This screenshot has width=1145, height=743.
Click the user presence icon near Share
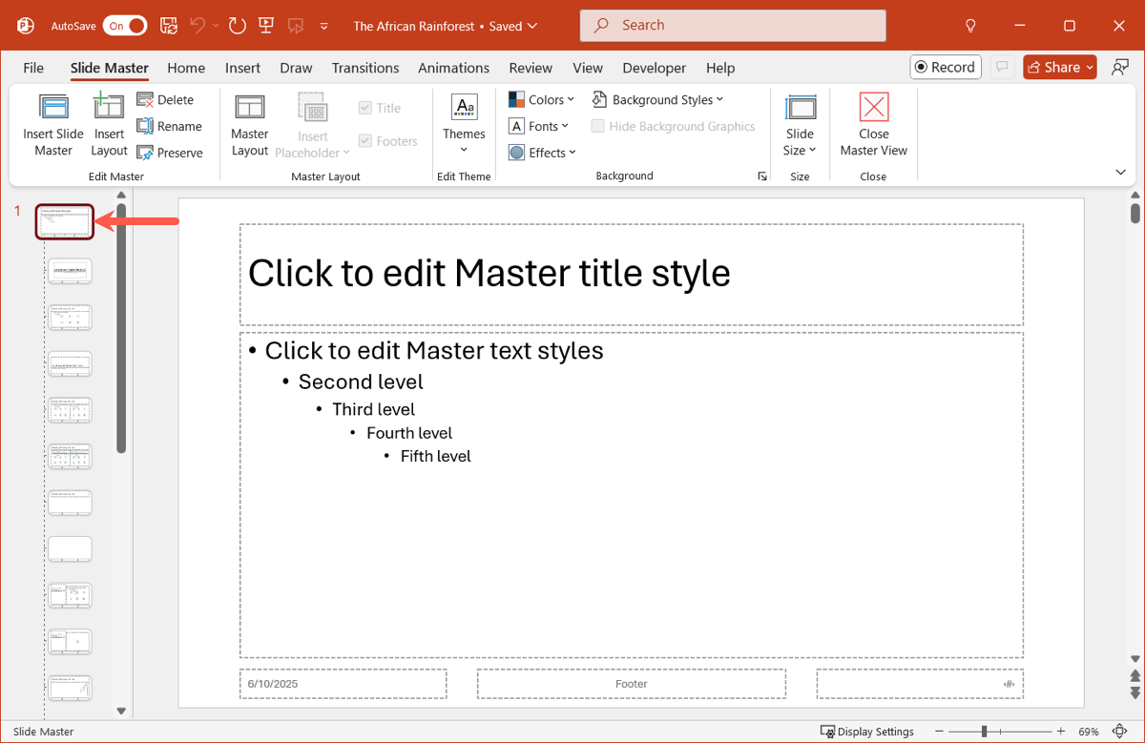(x=1120, y=67)
